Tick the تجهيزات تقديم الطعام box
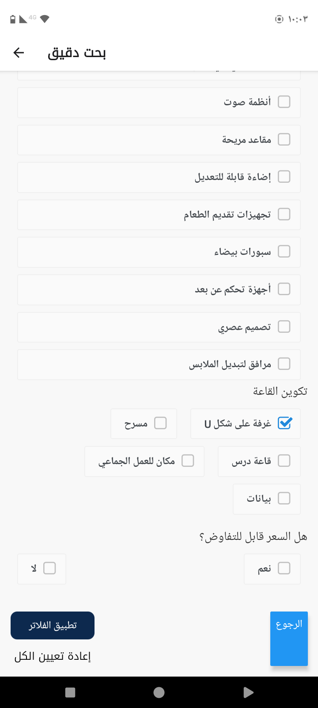 (x=284, y=215)
